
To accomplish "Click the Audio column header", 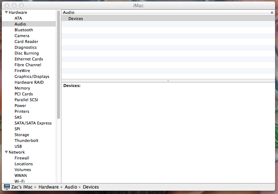I will (168, 12).
